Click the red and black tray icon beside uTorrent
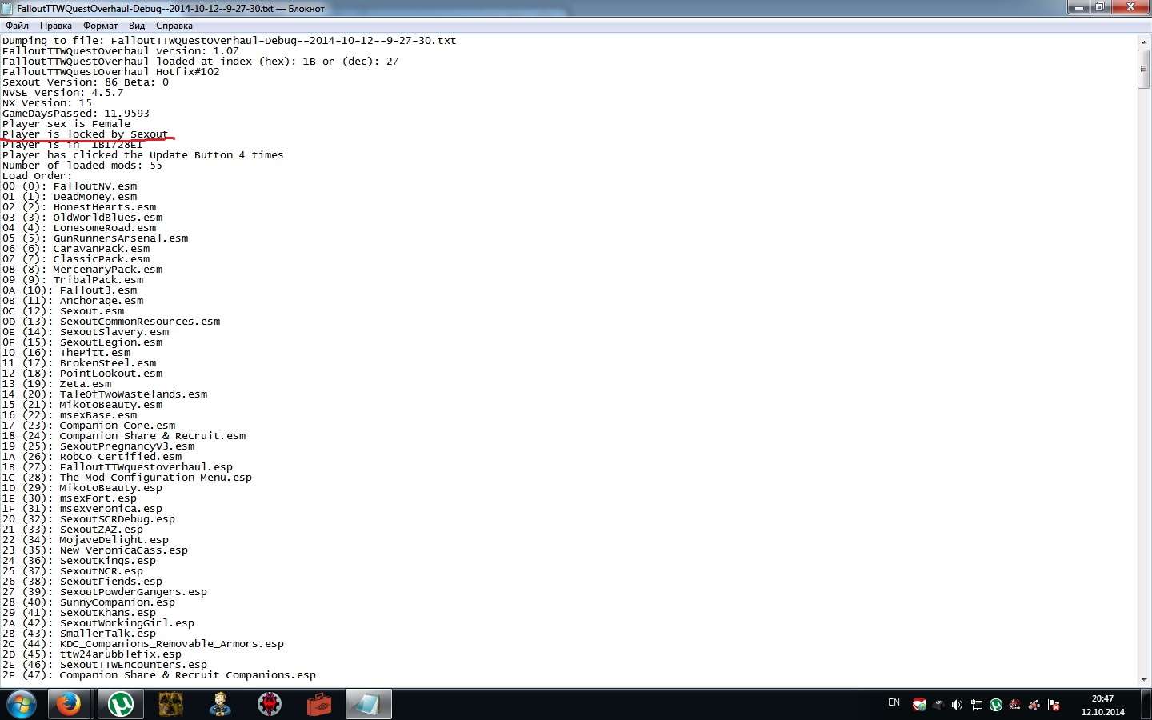The width and height of the screenshot is (1152, 720). (x=1015, y=705)
